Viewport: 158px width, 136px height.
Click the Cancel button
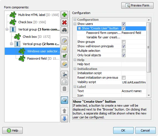(x=145, y=130)
